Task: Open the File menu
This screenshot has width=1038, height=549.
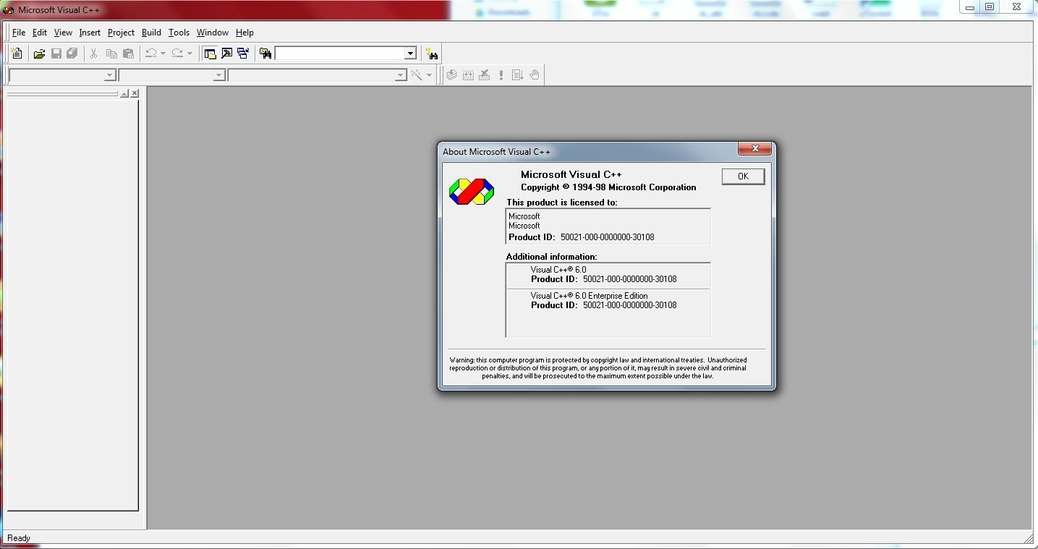Action: [18, 33]
